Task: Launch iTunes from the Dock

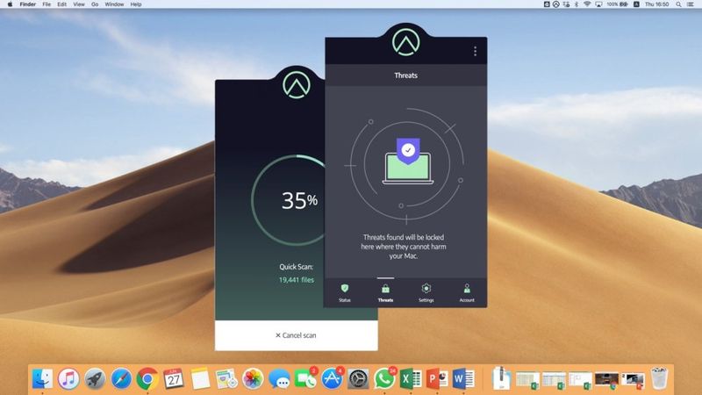Action: (68, 379)
